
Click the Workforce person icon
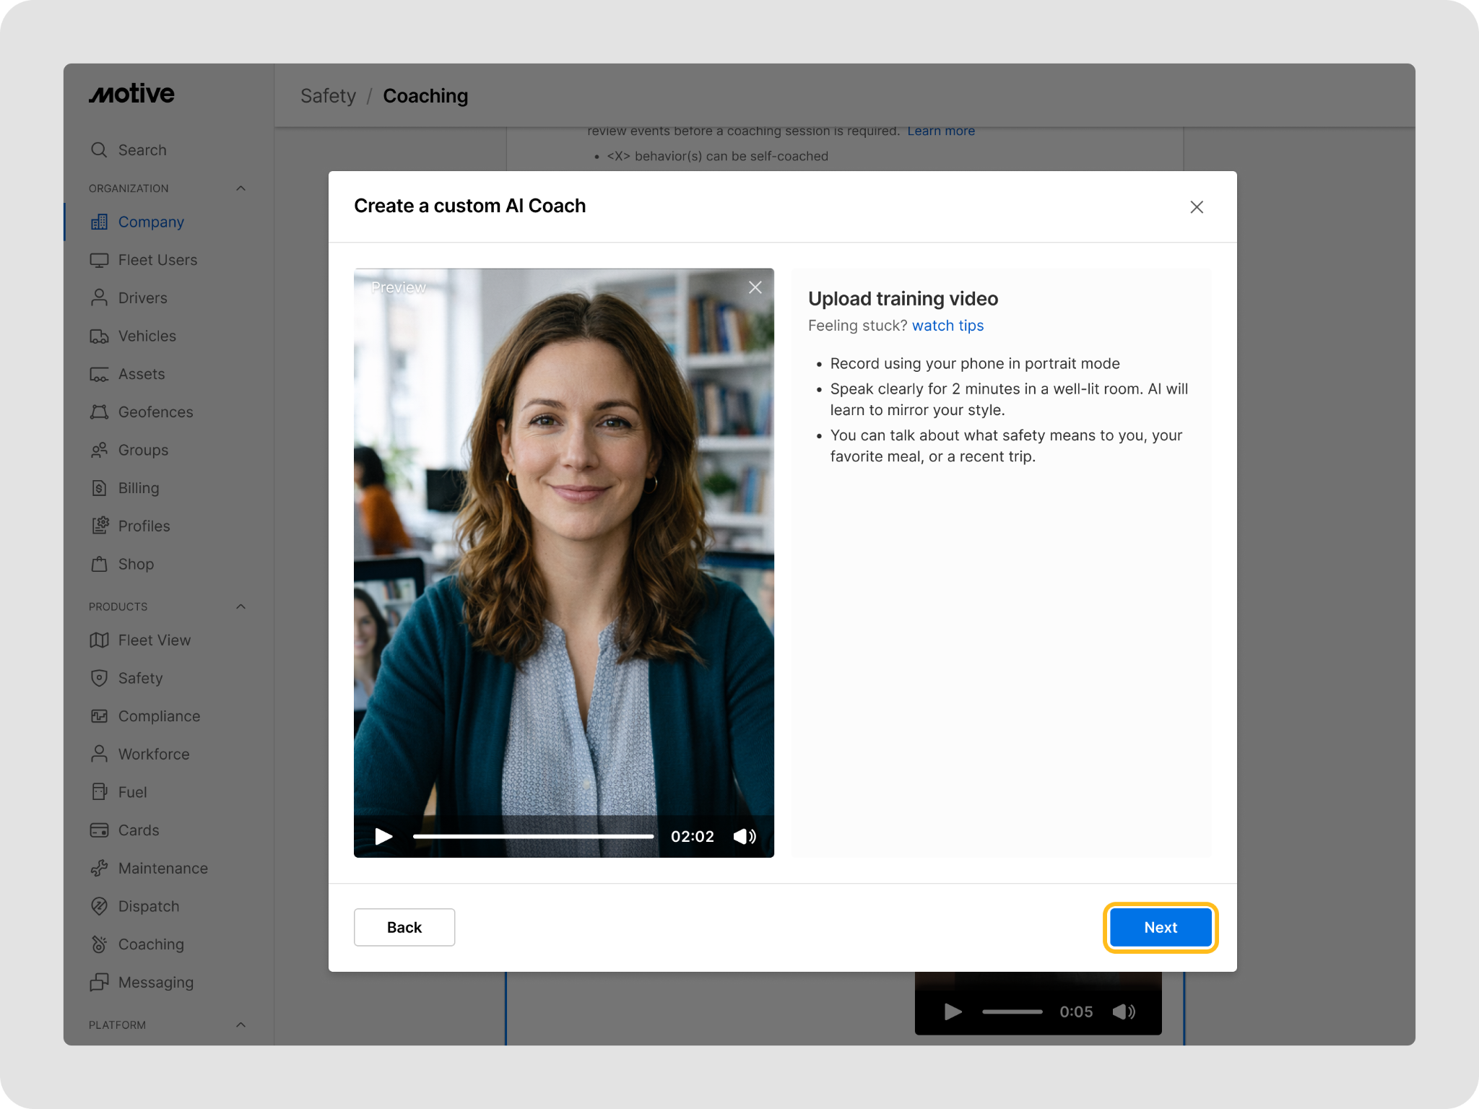pos(99,754)
